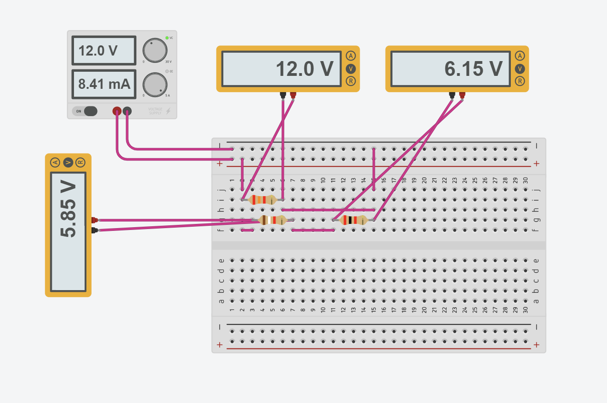
Task: Click the red positive terminal on the supply
Action: pos(117,111)
